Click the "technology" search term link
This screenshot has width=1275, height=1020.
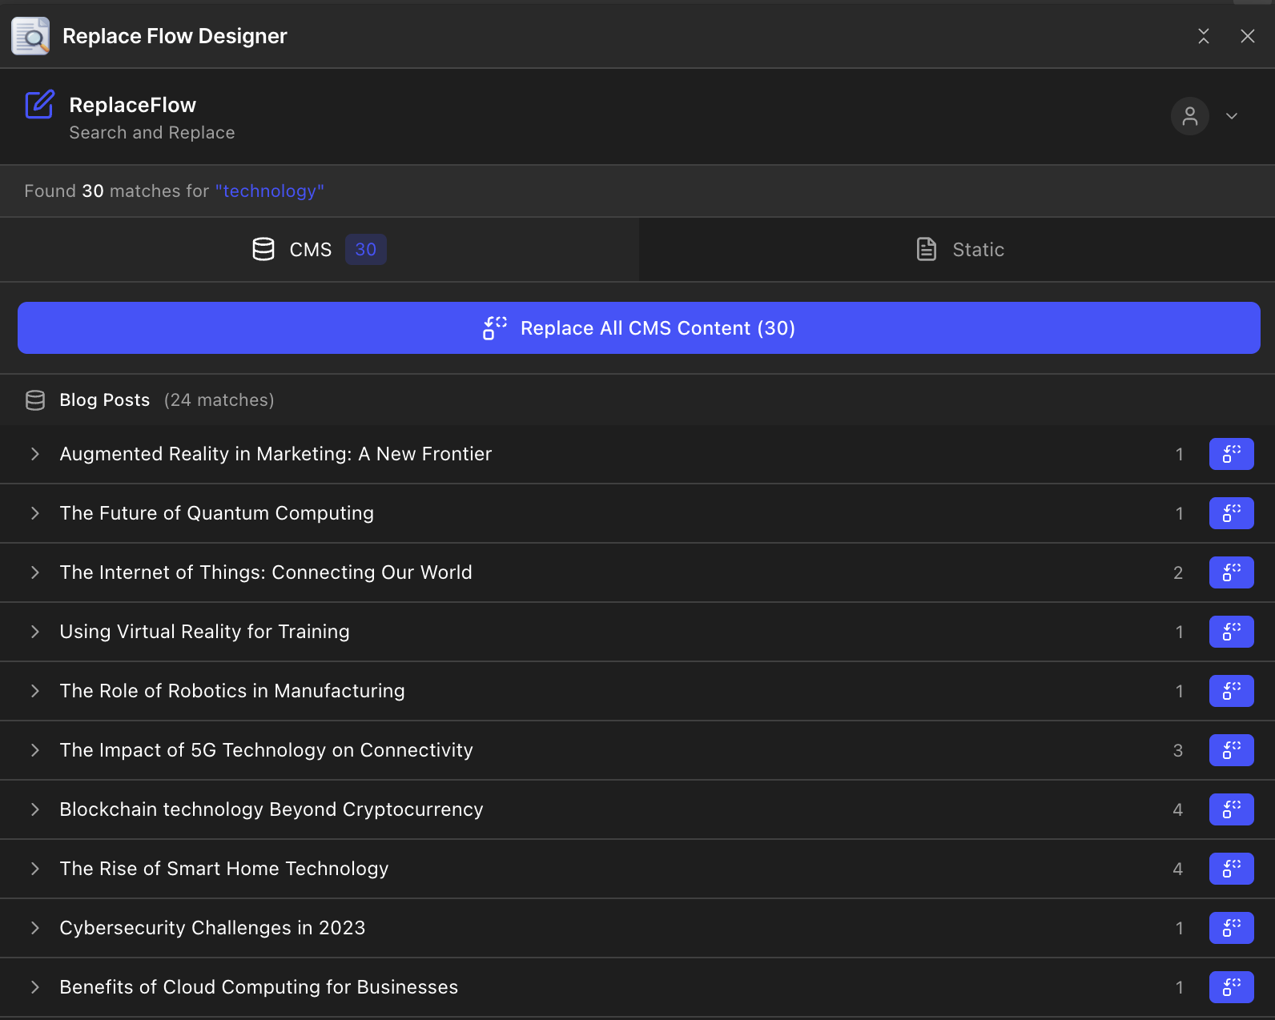tap(270, 191)
